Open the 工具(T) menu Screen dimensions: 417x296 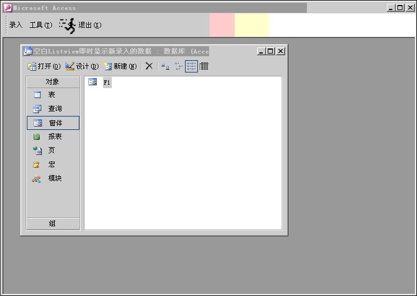(x=41, y=25)
